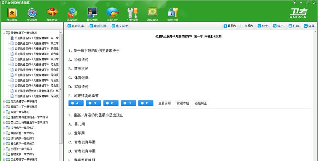
Task: Select answer A for question 1
Action: coord(76,103)
